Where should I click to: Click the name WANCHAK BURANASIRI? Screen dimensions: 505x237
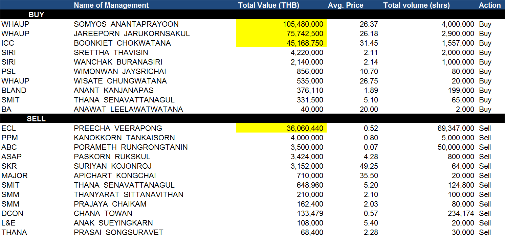click(118, 62)
